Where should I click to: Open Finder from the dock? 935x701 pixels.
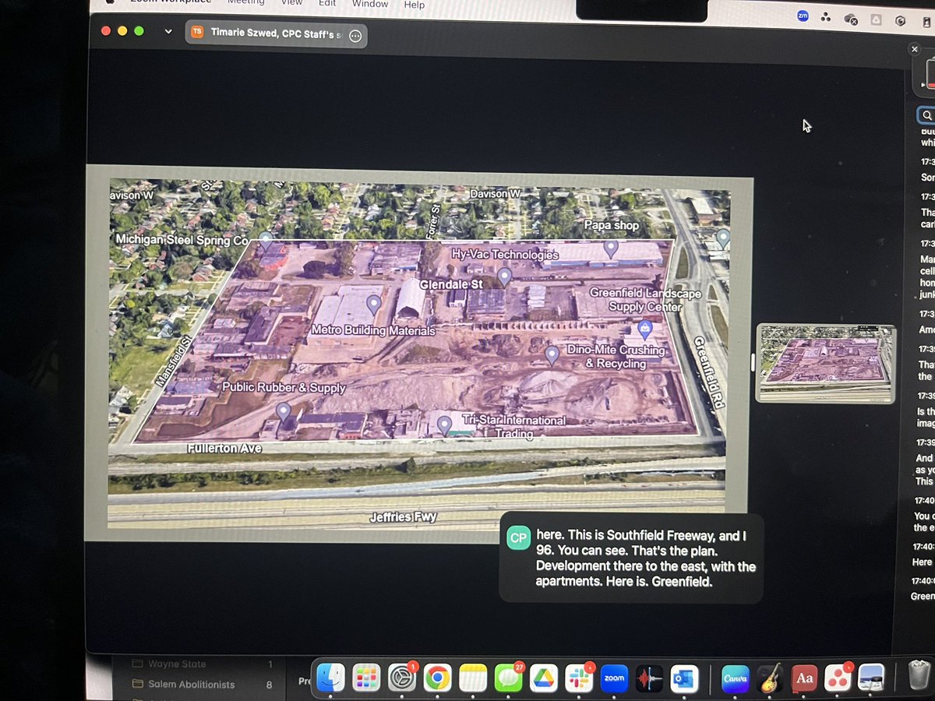click(x=331, y=678)
